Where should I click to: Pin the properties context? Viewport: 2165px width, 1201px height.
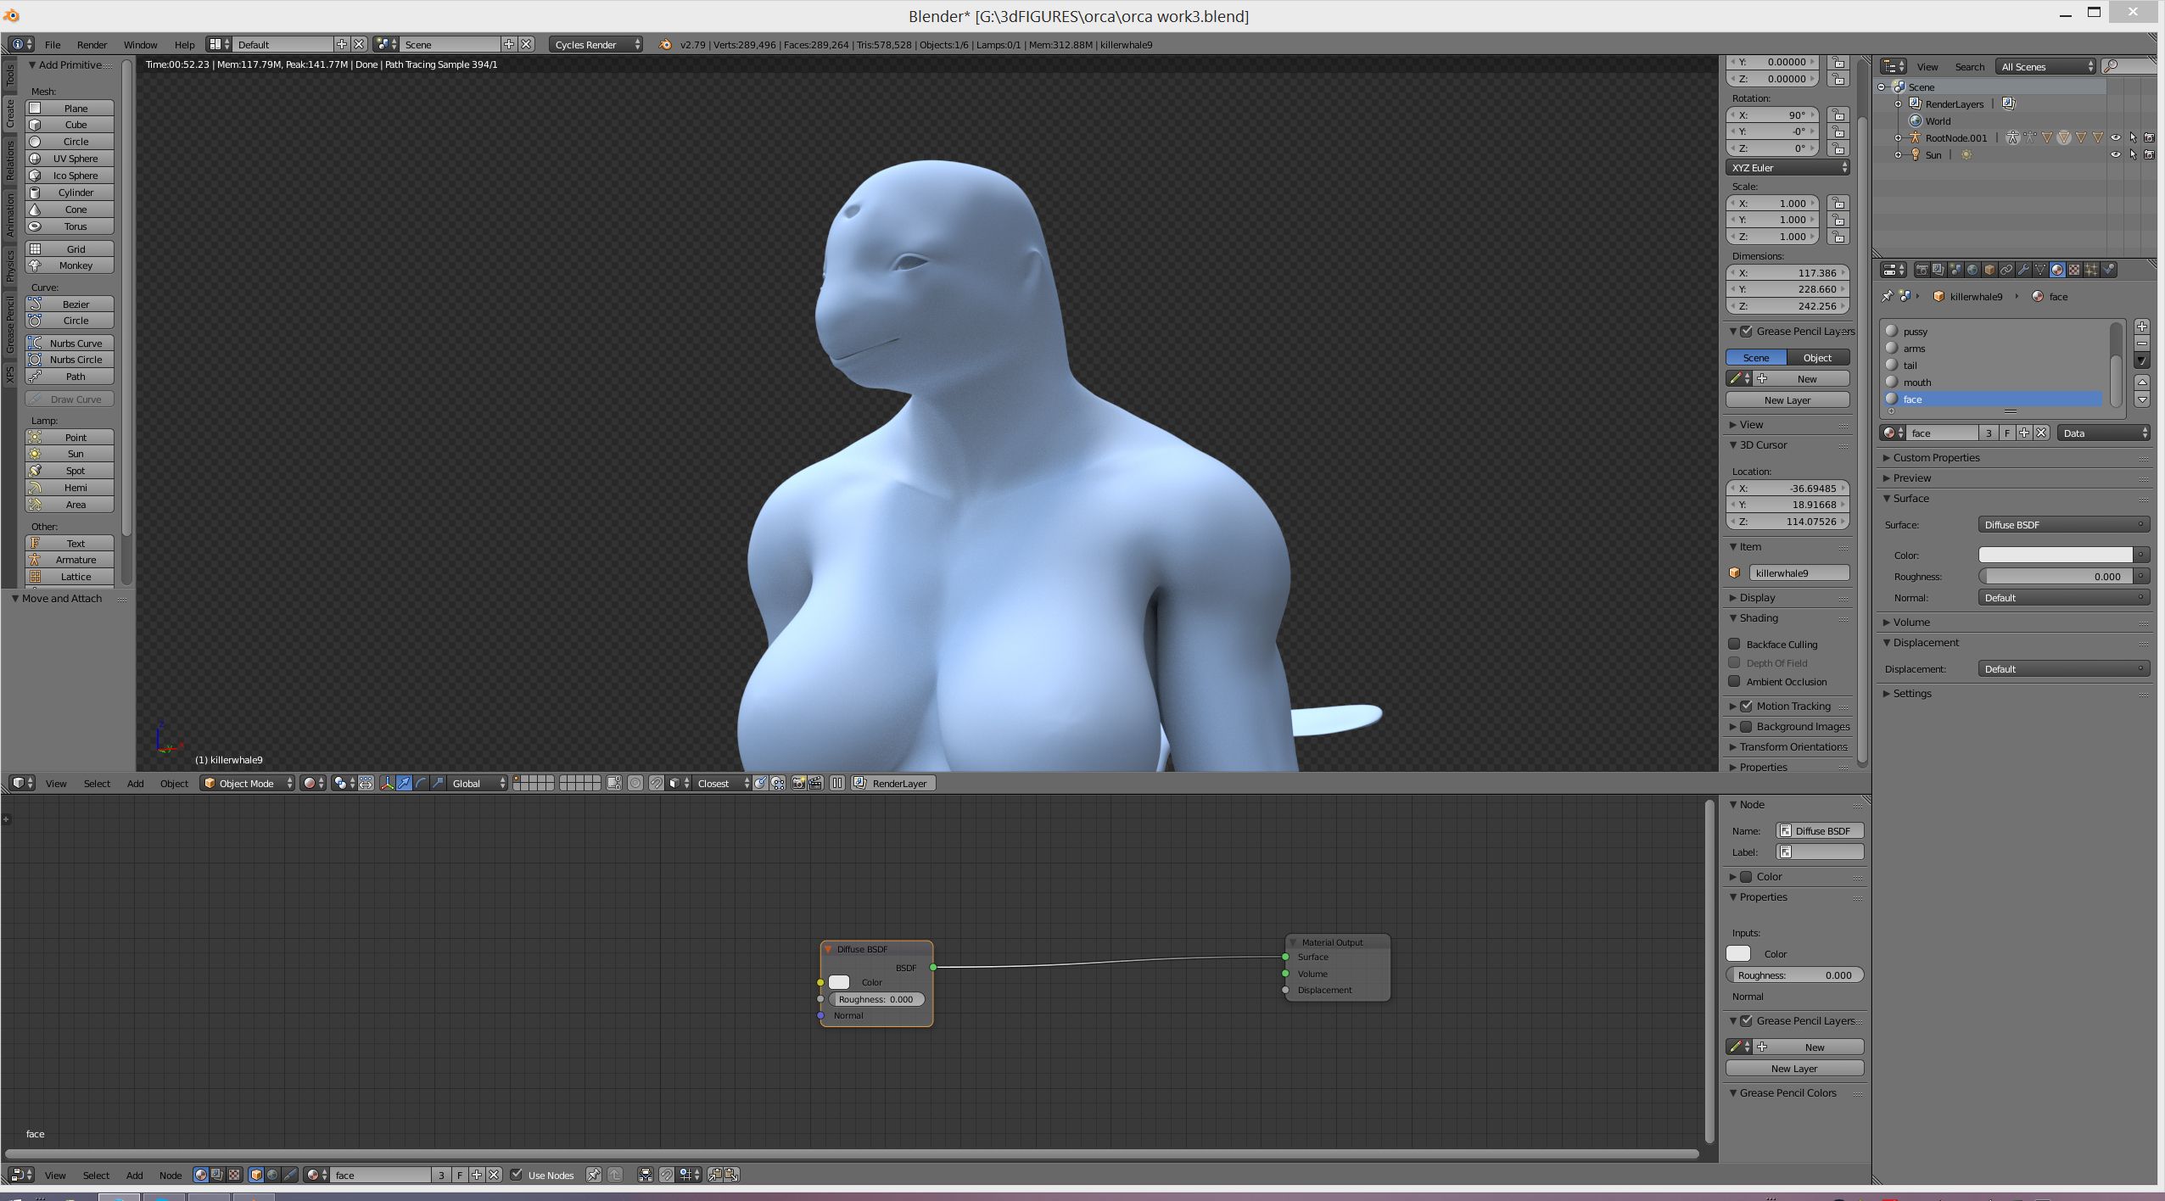coord(1887,296)
